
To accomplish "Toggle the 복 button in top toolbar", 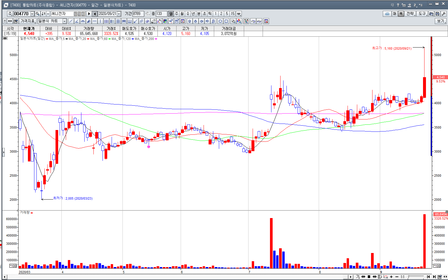I will tap(401, 14).
